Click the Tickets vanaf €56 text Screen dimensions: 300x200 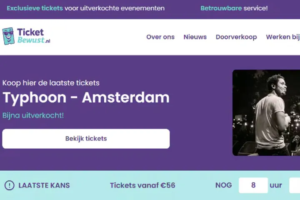click(x=142, y=185)
